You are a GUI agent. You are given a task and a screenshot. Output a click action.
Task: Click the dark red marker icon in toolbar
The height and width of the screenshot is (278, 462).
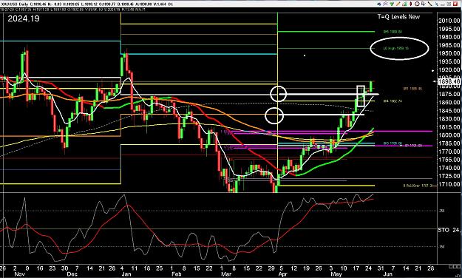pos(411,4)
